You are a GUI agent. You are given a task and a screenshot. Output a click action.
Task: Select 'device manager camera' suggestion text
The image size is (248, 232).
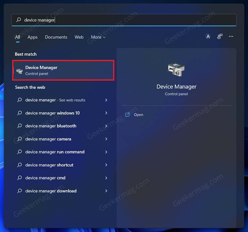(x=48, y=139)
